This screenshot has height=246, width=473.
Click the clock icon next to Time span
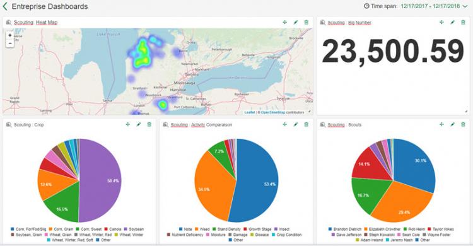[x=366, y=6]
